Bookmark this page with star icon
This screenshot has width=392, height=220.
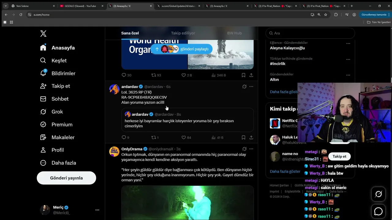pos(326,15)
